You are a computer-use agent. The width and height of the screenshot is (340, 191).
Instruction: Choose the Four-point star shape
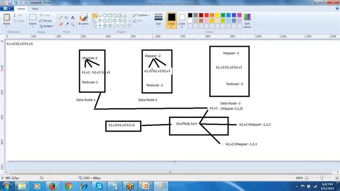(x=100, y=25)
